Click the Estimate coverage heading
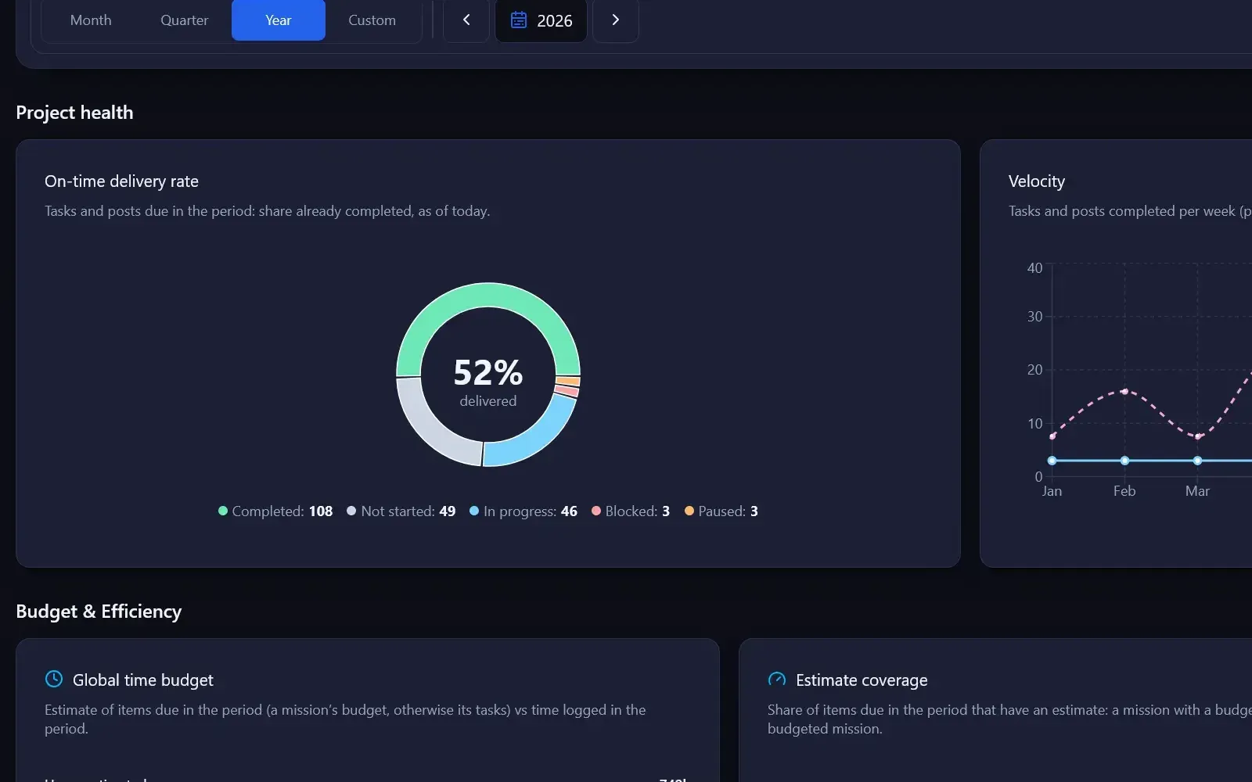This screenshot has height=782, width=1252. click(862, 680)
